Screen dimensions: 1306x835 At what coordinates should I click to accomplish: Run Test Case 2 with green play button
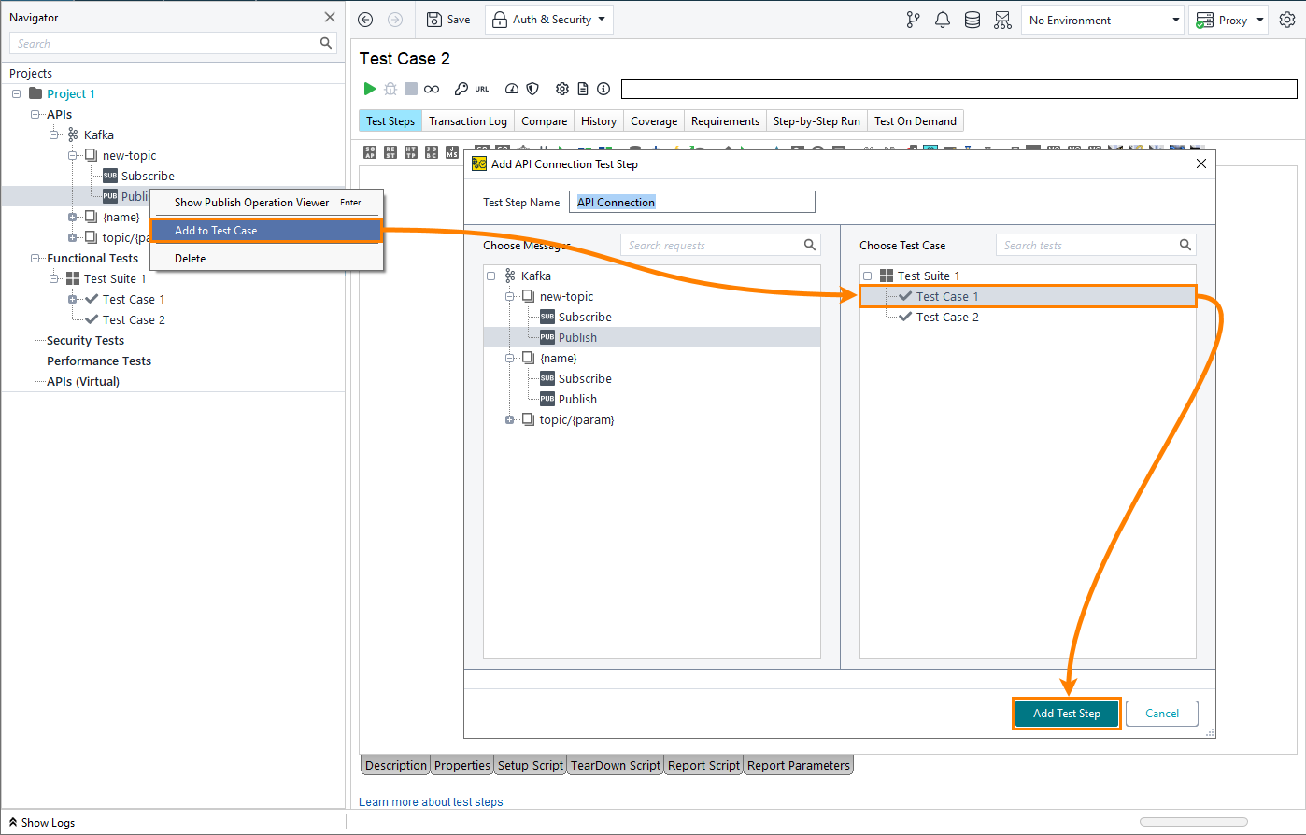click(x=370, y=89)
